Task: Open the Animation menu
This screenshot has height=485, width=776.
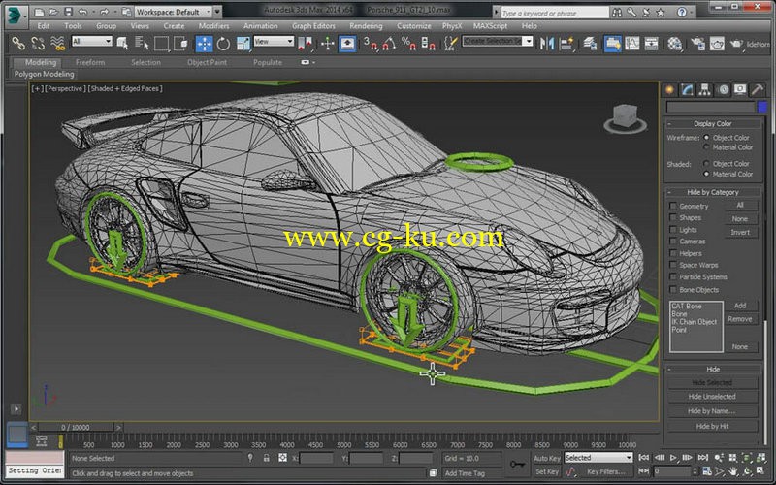Action: pyautogui.click(x=260, y=26)
